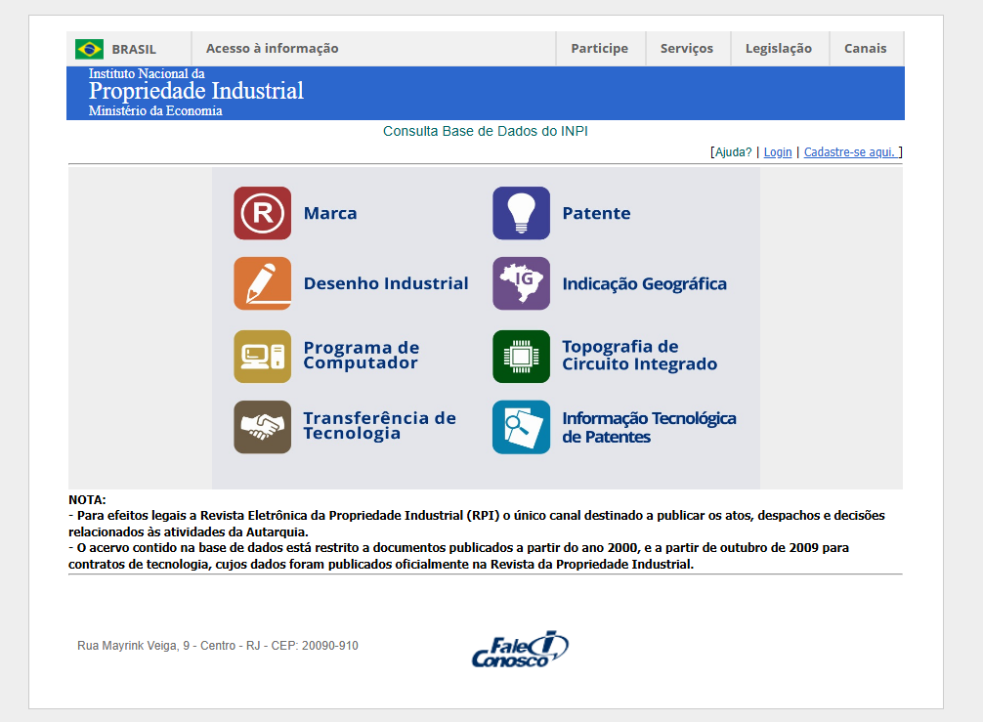983x722 pixels.
Task: Click the Brazilian flag icon
Action: (89, 49)
